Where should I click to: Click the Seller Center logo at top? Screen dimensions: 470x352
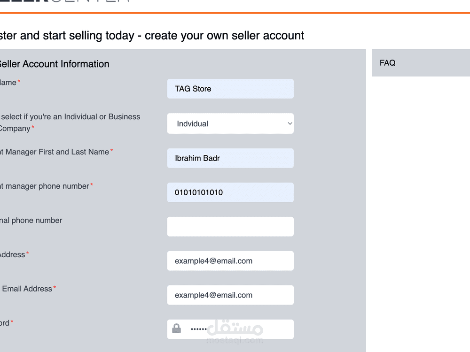pyautogui.click(x=66, y=2)
